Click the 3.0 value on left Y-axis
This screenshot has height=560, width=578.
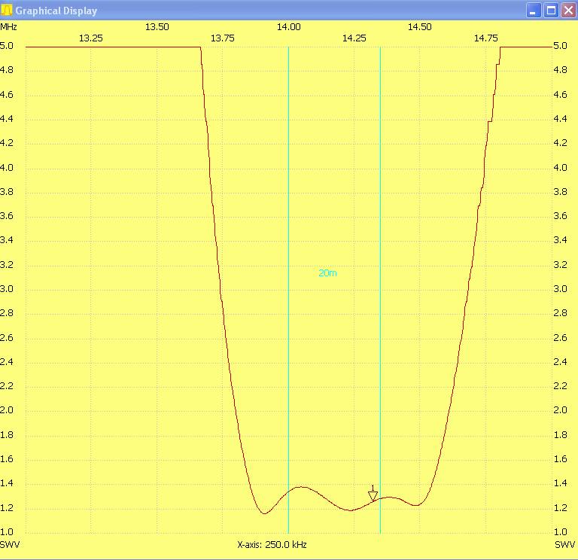[x=7, y=289]
